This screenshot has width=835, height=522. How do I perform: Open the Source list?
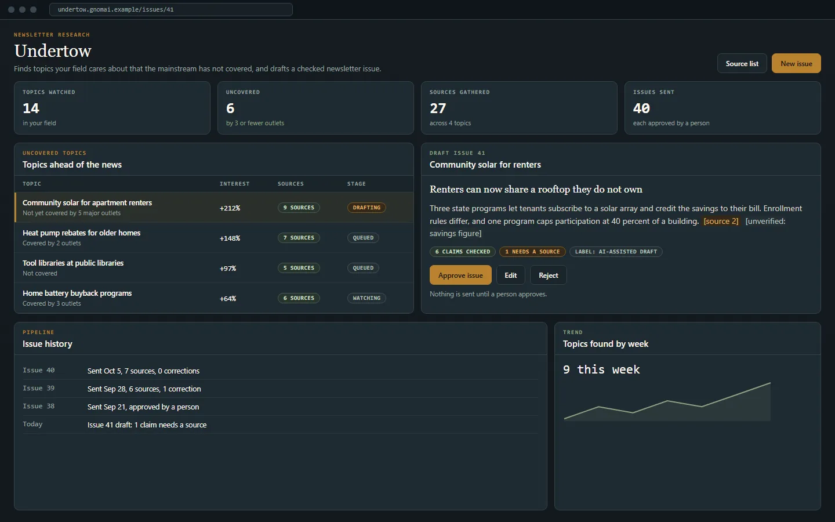[x=742, y=64]
